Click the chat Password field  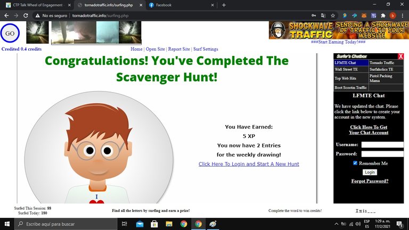click(382, 154)
